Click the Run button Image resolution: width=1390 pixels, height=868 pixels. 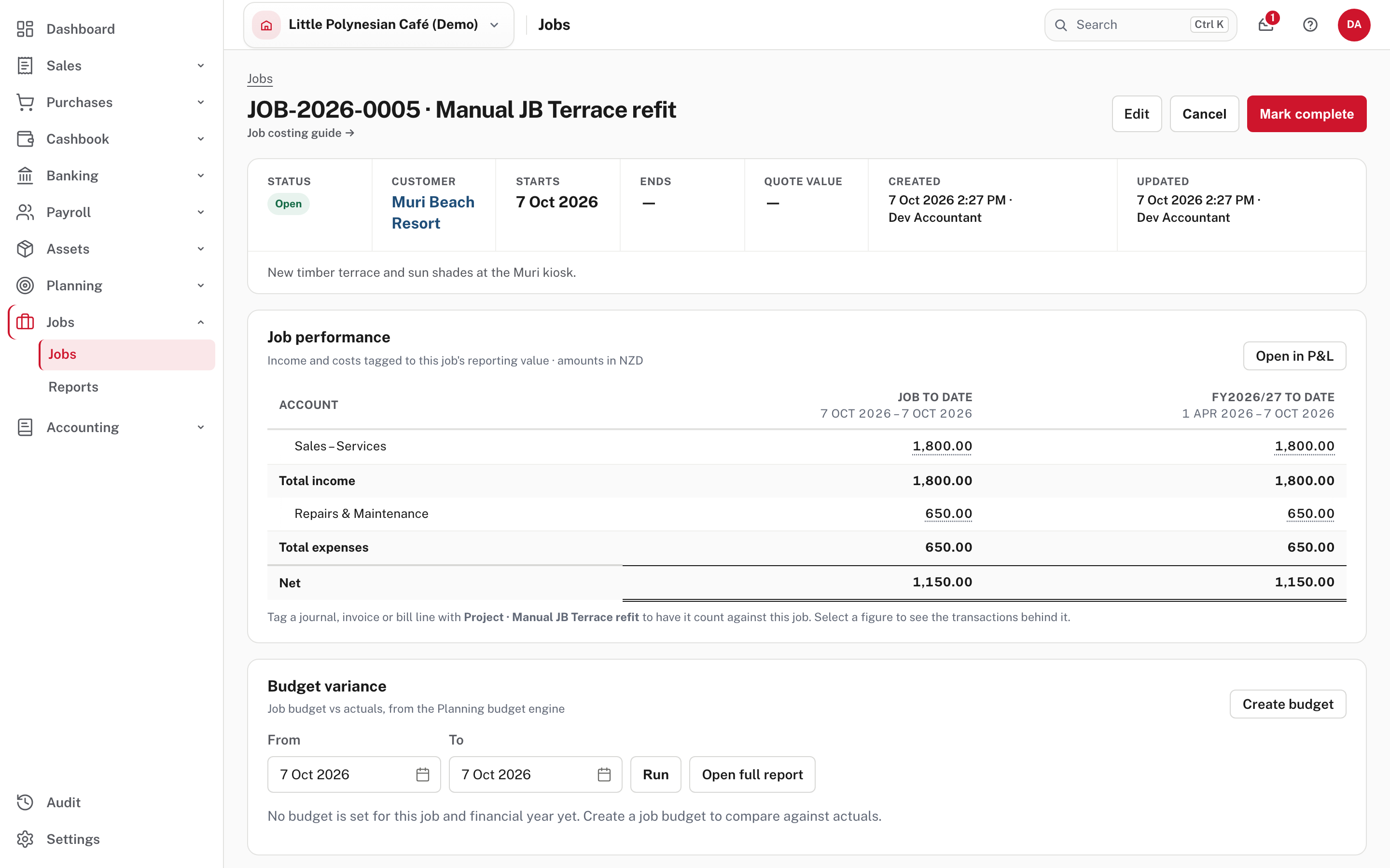pos(655,774)
